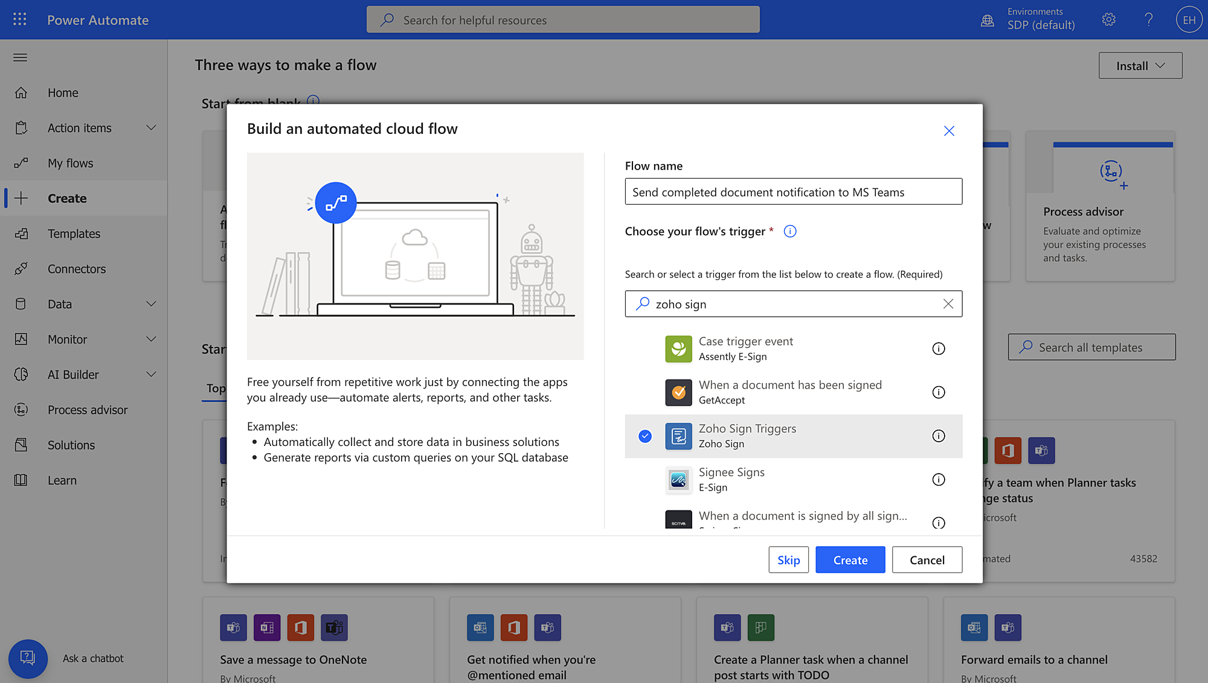
Task: Select When a document is signed by all trigger
Action: (x=793, y=516)
